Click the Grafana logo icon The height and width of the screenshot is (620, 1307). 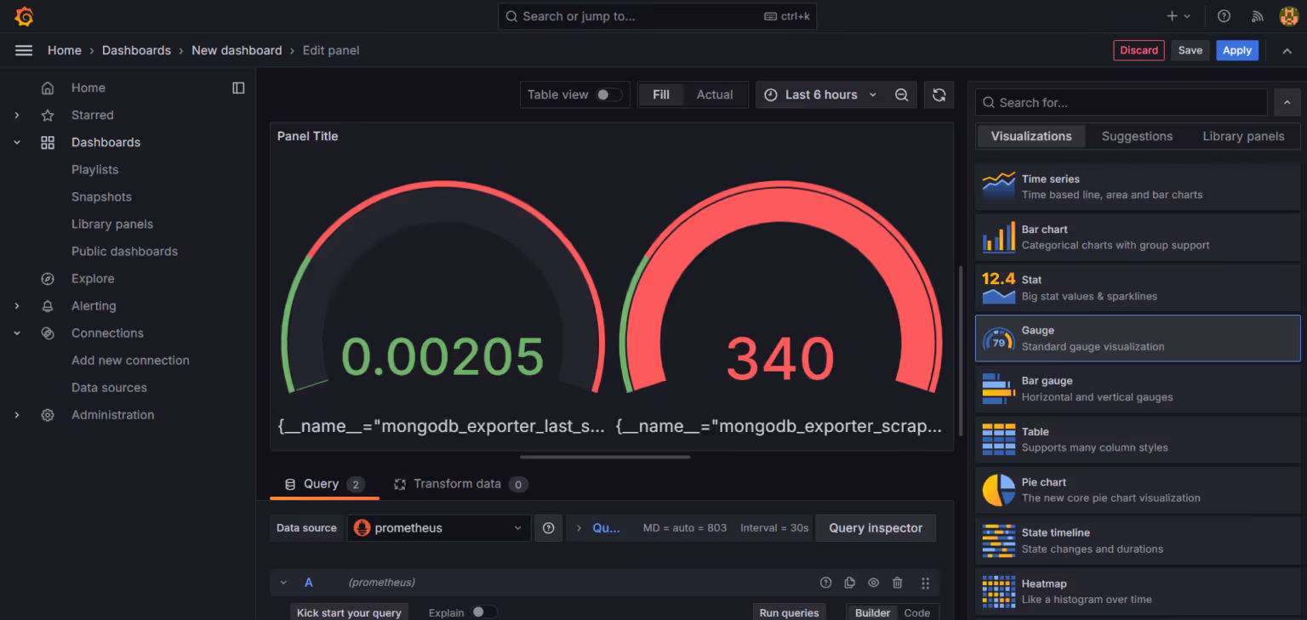point(24,16)
